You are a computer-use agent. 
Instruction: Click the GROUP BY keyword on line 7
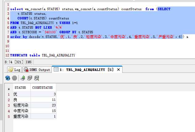[68, 32]
